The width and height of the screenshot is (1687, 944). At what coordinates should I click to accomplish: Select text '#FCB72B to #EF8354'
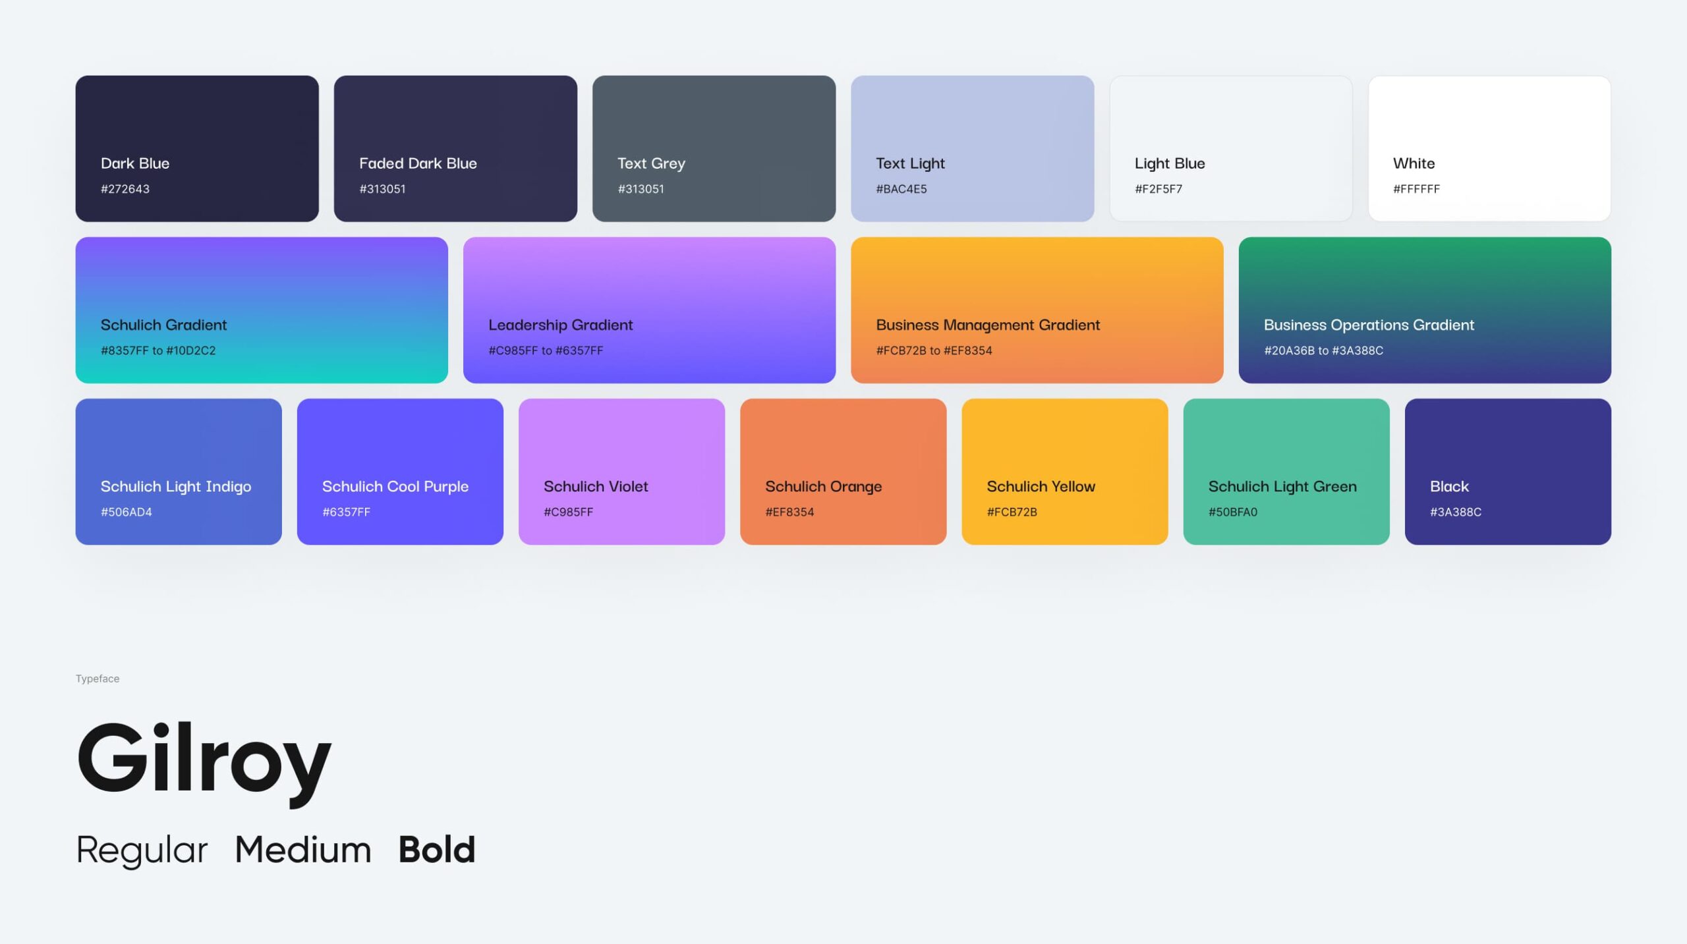click(x=934, y=350)
